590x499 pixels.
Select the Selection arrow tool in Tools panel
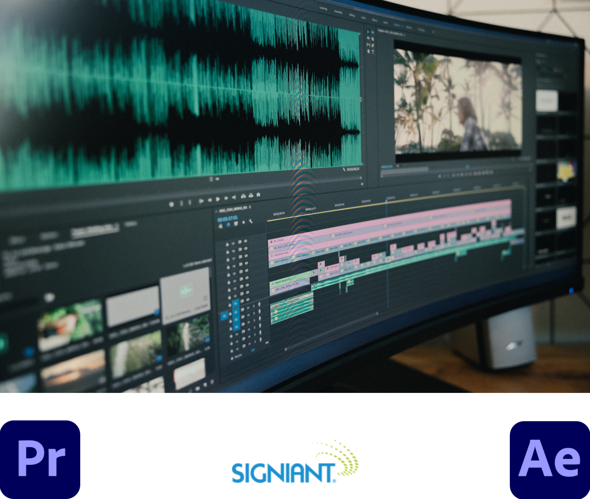coord(368,31)
